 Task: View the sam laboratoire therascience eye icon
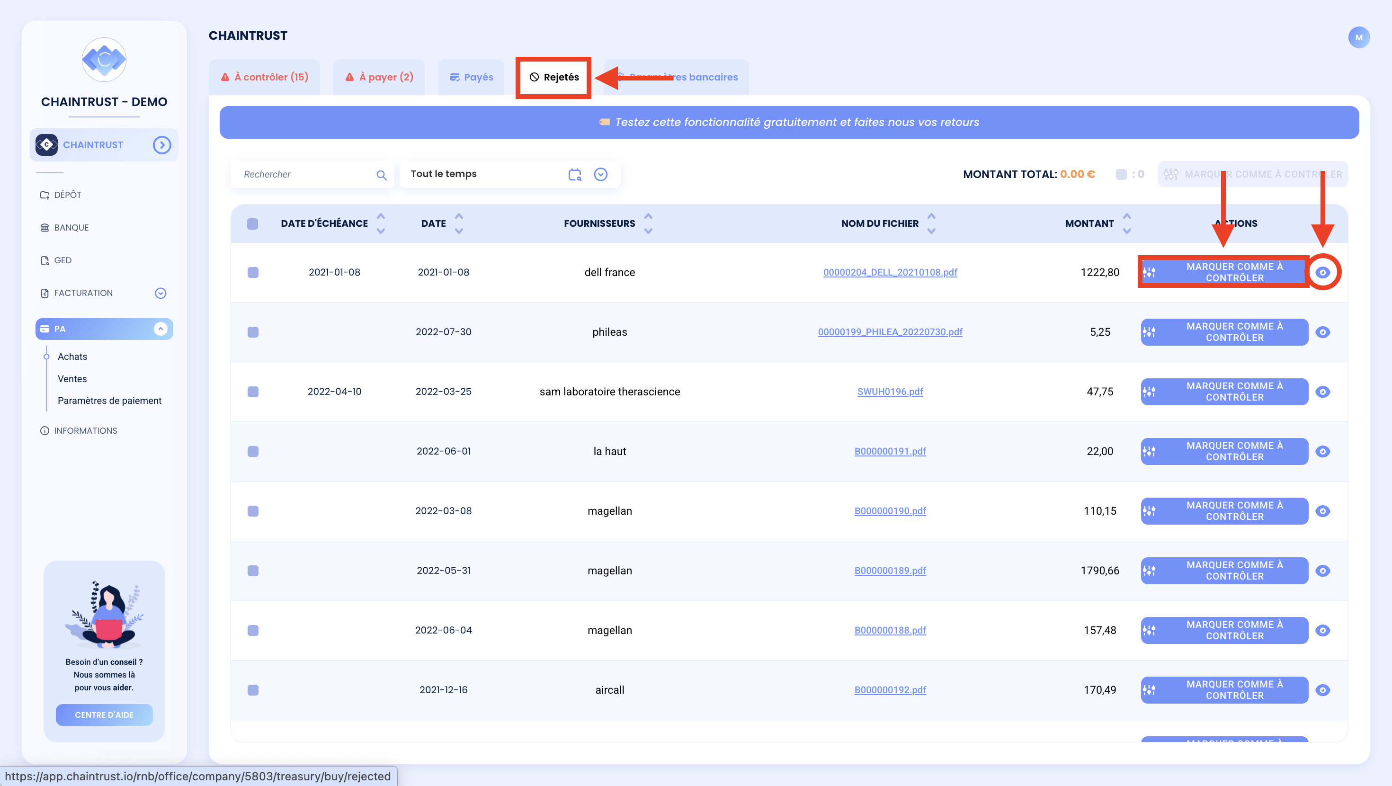(1322, 392)
